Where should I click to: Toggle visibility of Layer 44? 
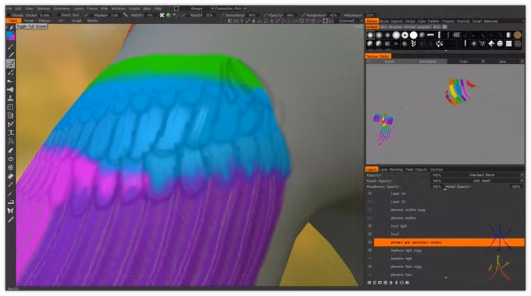[x=370, y=194]
